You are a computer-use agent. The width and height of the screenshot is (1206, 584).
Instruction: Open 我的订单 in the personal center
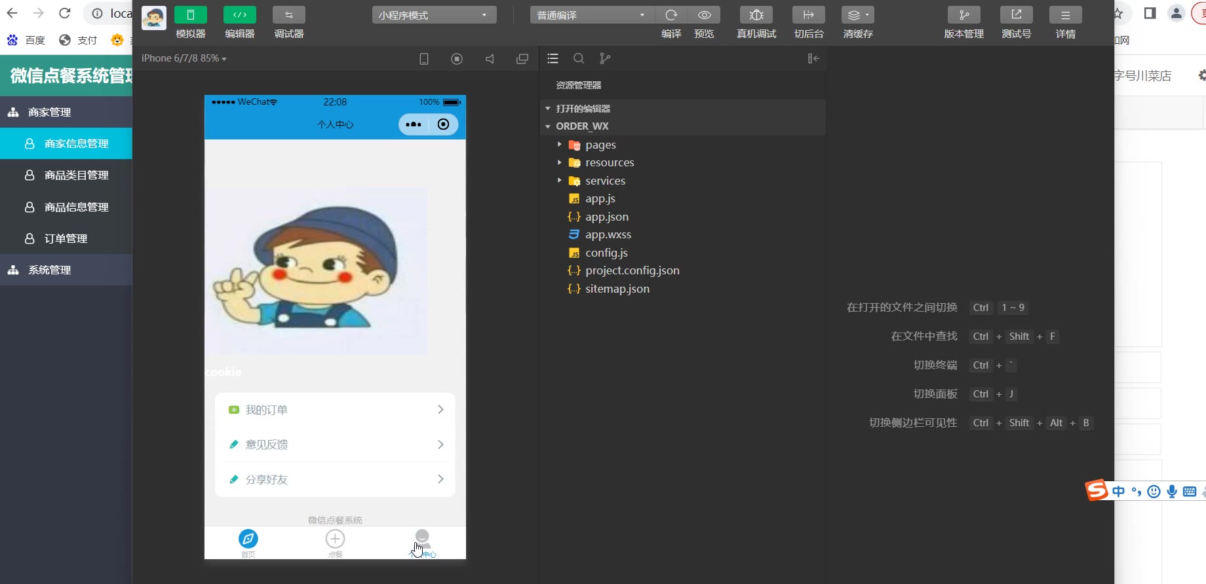point(335,410)
